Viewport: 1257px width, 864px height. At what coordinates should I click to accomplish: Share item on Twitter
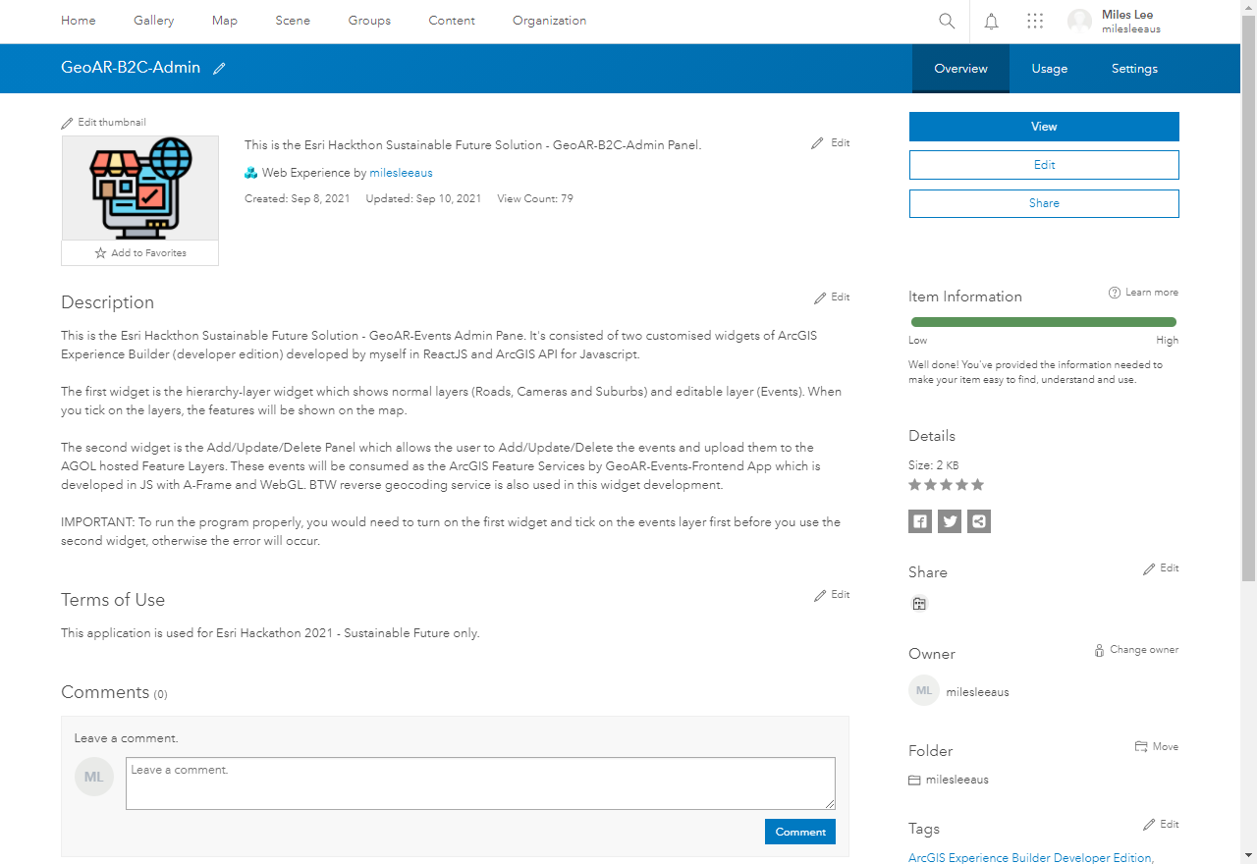point(950,521)
